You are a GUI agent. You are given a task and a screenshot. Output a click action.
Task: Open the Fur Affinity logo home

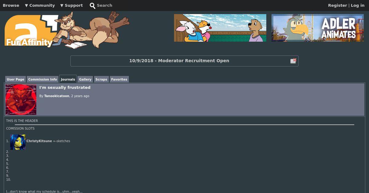pos(67,30)
